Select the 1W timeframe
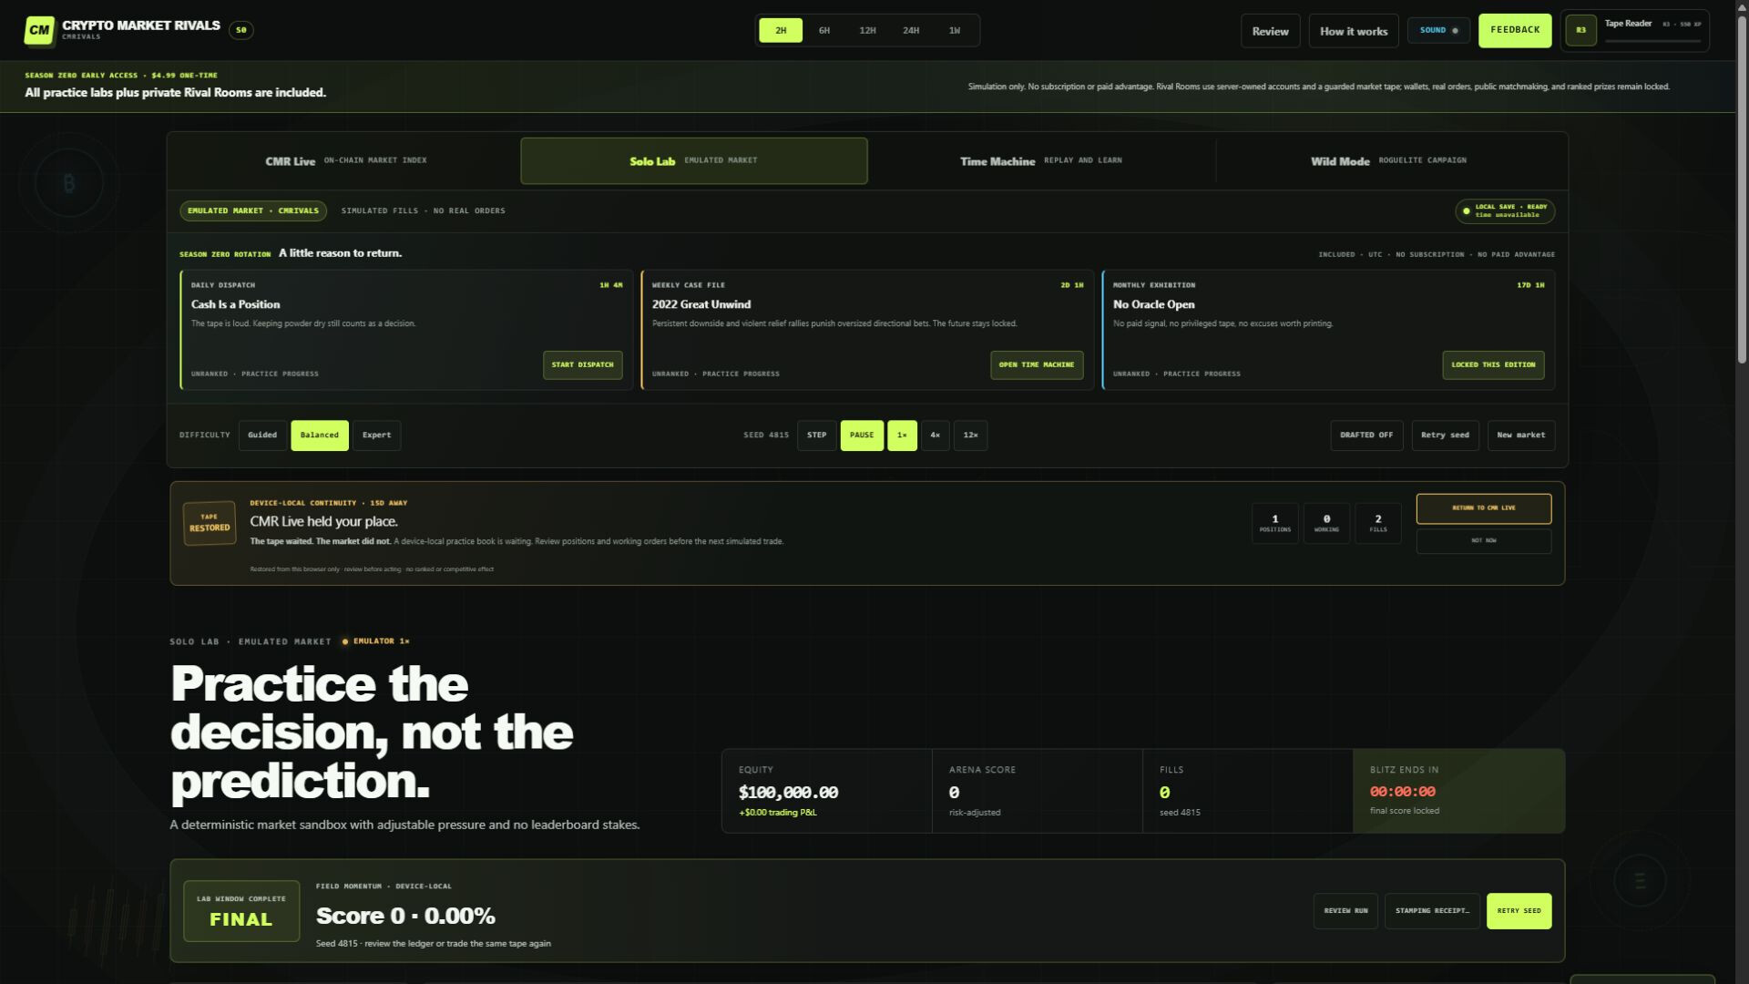 point(954,30)
